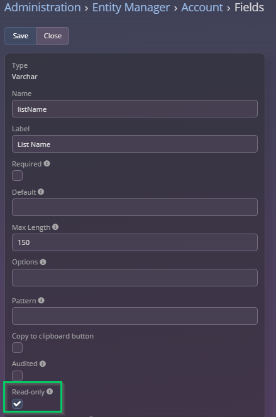Click the Close button
Viewport: 276px width, 417px height.
[x=53, y=36]
